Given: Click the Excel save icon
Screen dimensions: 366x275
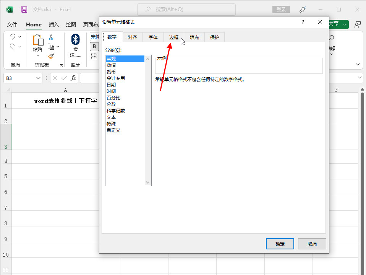Looking at the screenshot, I should [24, 9].
